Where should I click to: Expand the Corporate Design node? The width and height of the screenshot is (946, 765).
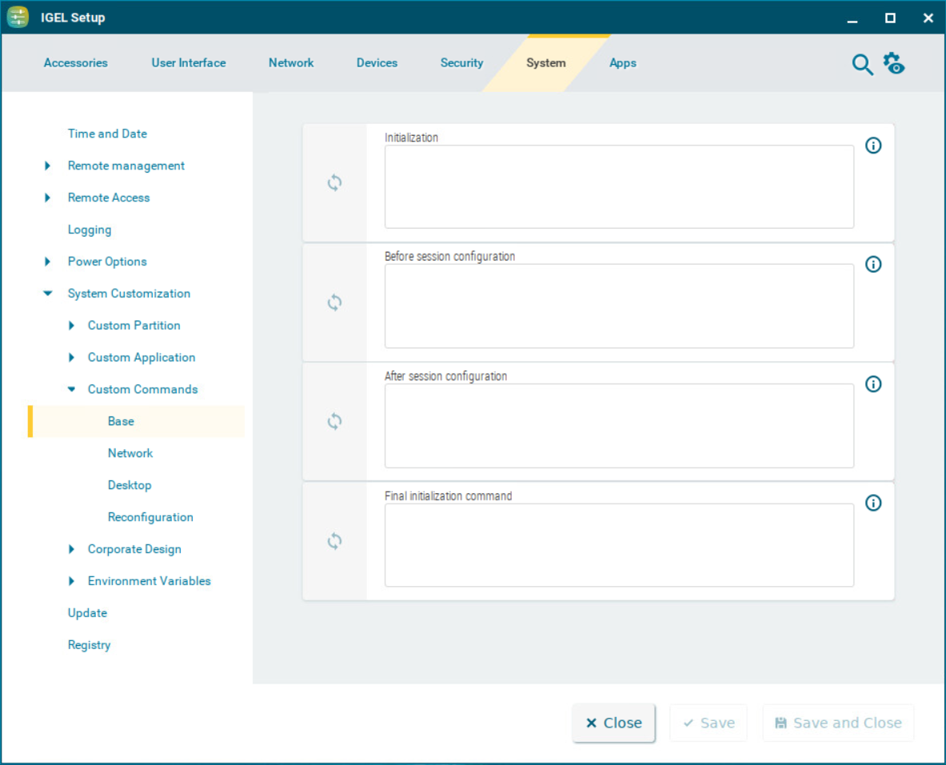(x=71, y=549)
